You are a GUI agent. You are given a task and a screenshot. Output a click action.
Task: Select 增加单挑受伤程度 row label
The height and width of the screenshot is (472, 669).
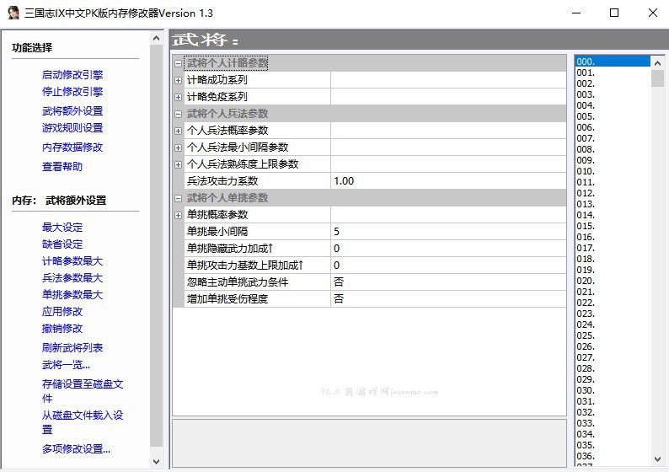(x=257, y=299)
